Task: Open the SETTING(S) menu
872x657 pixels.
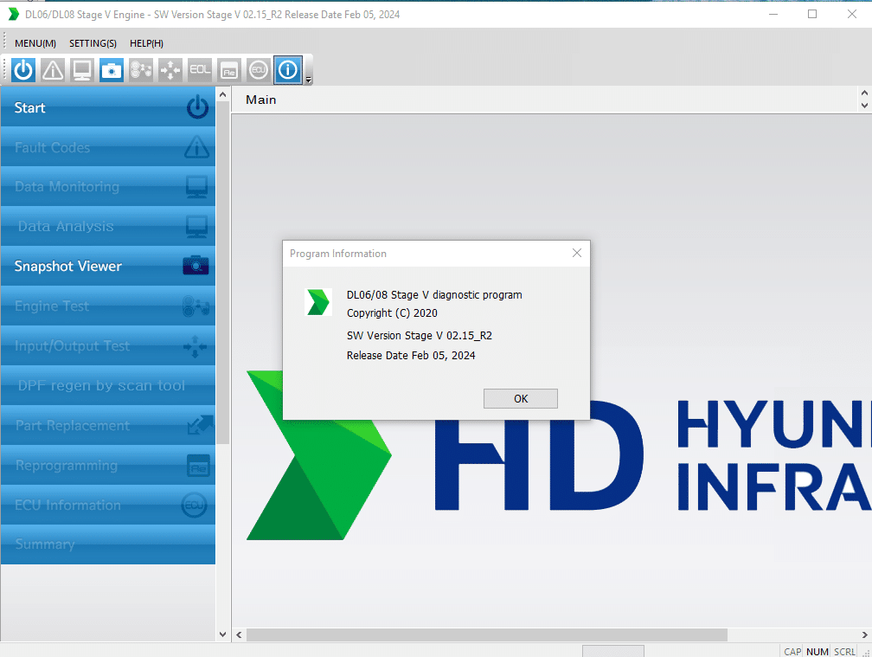Action: click(x=93, y=43)
